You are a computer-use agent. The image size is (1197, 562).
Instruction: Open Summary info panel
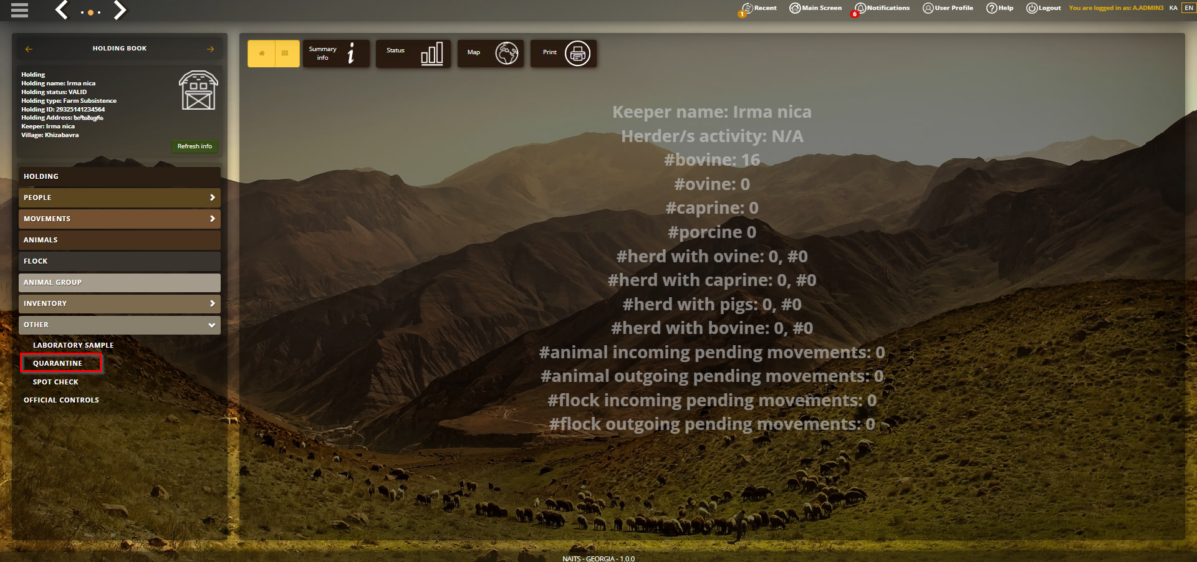pyautogui.click(x=336, y=54)
